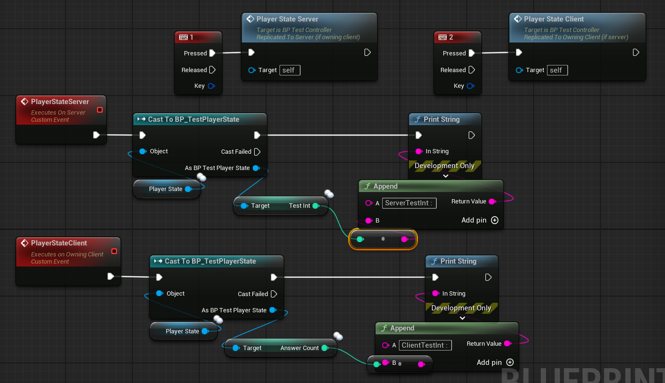Screen dimensions: 665x383
Task: Click the Released exec pin on key 2 node
Action: point(472,70)
